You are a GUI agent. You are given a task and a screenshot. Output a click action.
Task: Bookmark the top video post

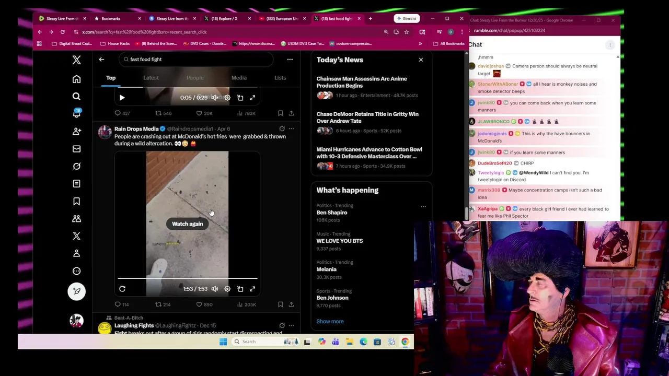280,113
